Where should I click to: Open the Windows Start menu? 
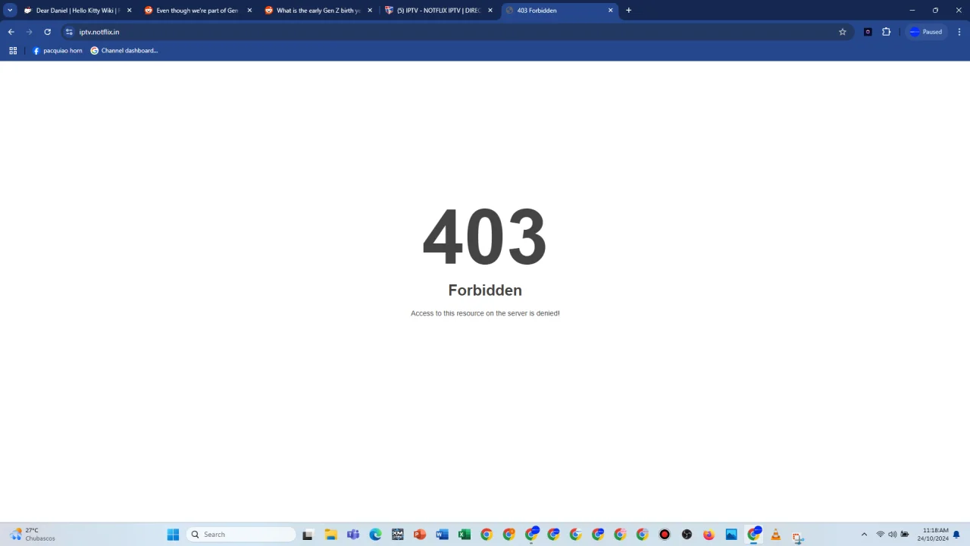pyautogui.click(x=173, y=535)
